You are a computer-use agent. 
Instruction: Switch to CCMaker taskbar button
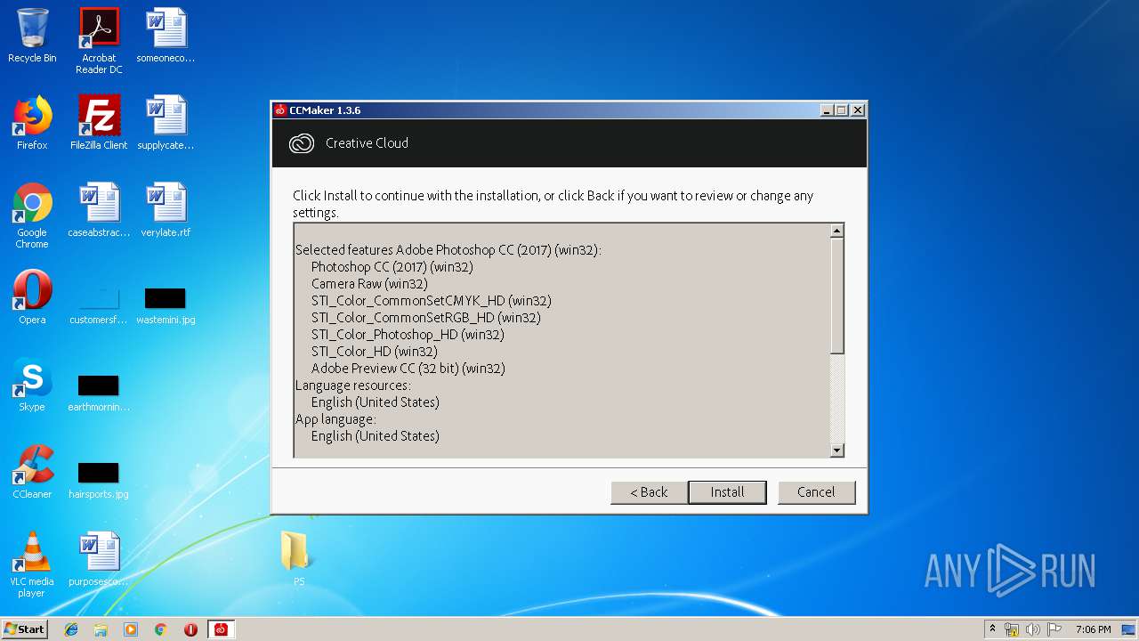[x=221, y=629]
